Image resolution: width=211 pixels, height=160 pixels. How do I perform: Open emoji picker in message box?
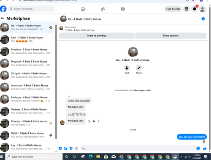(198, 148)
